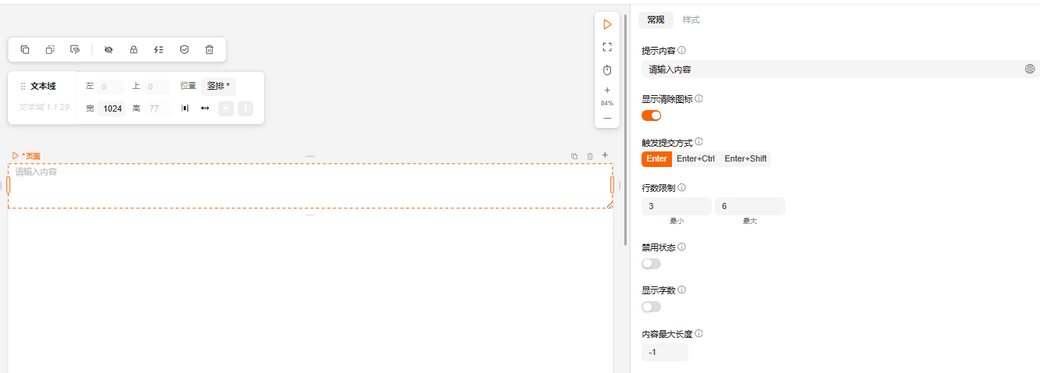Select the Enter+Shift submit option
The width and height of the screenshot is (1040, 373).
[x=745, y=158]
